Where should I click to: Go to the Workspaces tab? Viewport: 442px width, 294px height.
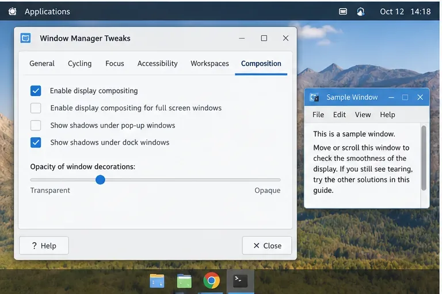pos(209,63)
